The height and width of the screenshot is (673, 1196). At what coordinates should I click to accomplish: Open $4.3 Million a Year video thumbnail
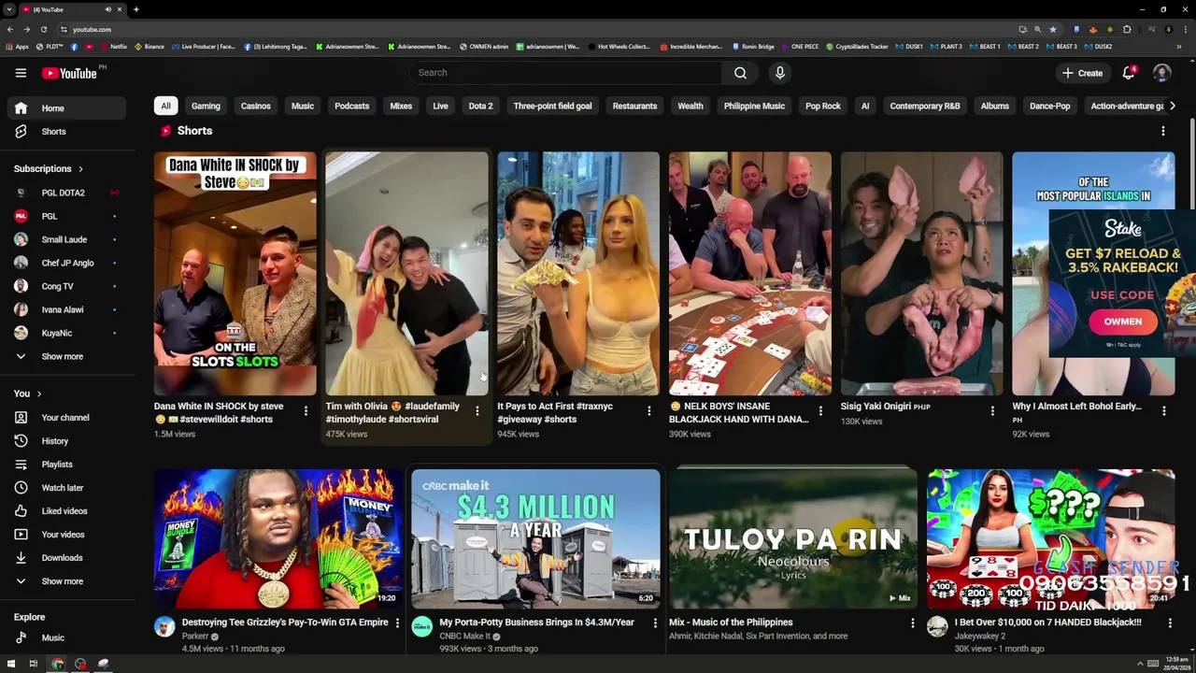click(x=535, y=538)
